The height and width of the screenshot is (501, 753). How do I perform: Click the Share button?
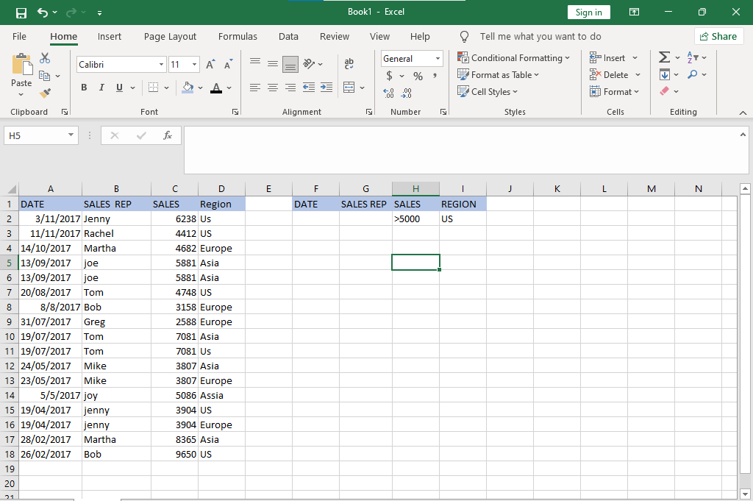718,36
